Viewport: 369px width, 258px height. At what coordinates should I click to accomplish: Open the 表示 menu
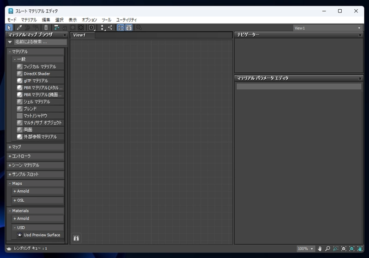coord(73,20)
